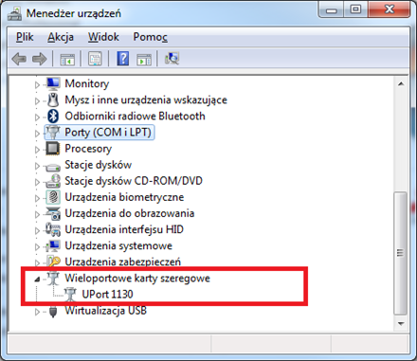Expand the Procesory node

point(37,150)
